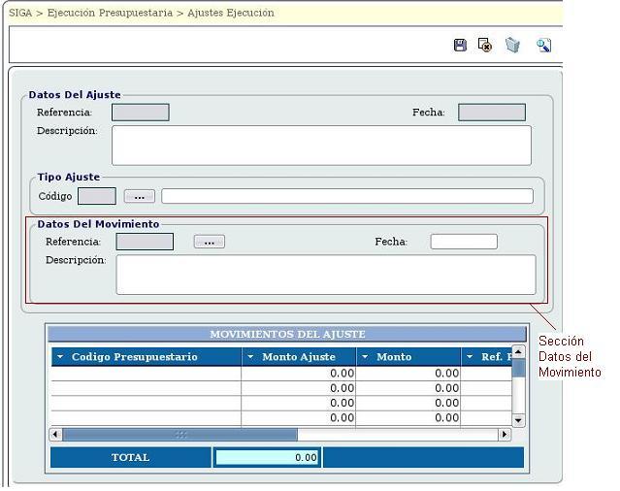The height and width of the screenshot is (491, 620).
Task: Expand Monto Ajuste column dropdown arrow
Action: tap(250, 357)
